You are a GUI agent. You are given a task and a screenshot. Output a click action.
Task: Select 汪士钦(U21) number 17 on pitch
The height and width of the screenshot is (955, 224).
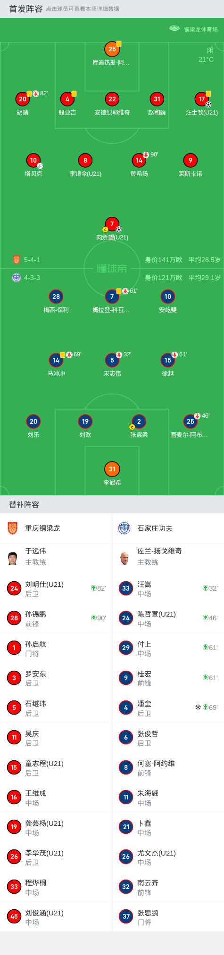pyautogui.click(x=202, y=99)
